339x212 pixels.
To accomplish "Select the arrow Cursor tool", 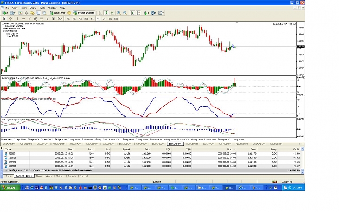I will tap(4, 18).
